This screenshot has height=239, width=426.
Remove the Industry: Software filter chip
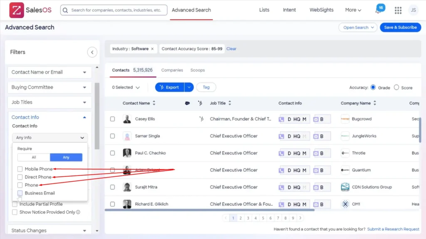point(152,49)
